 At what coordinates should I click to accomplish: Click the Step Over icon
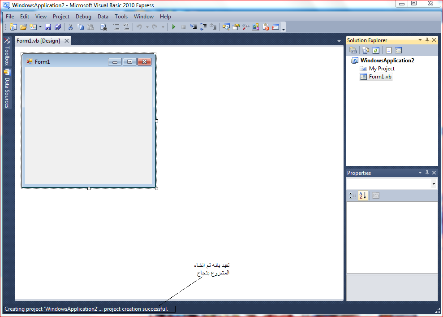203,27
